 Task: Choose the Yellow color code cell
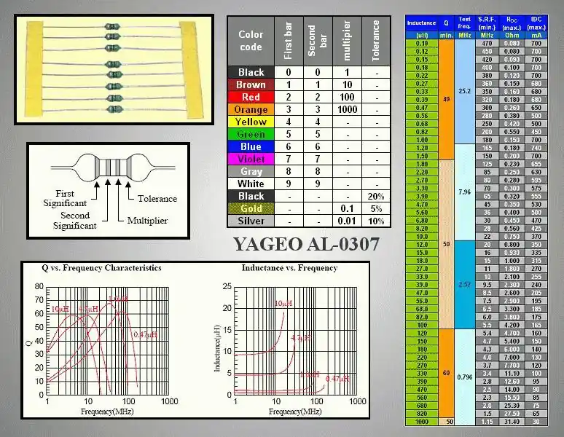coord(251,122)
